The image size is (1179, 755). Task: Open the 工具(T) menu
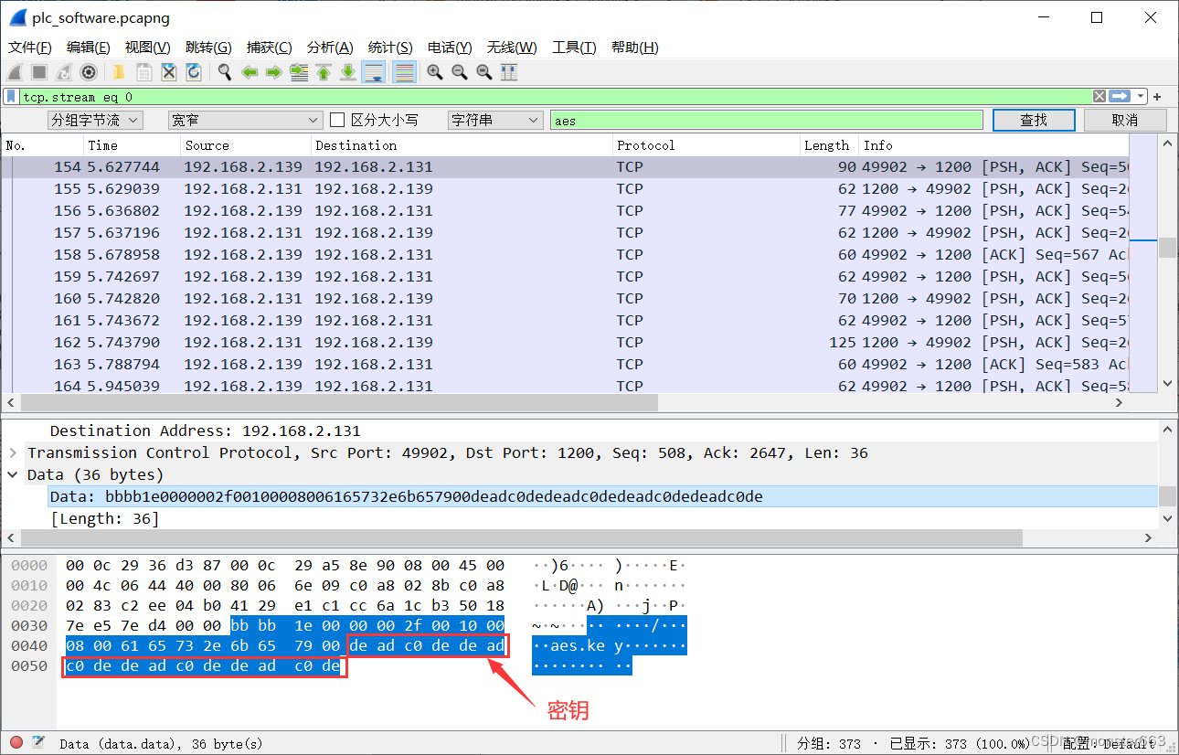coord(574,48)
